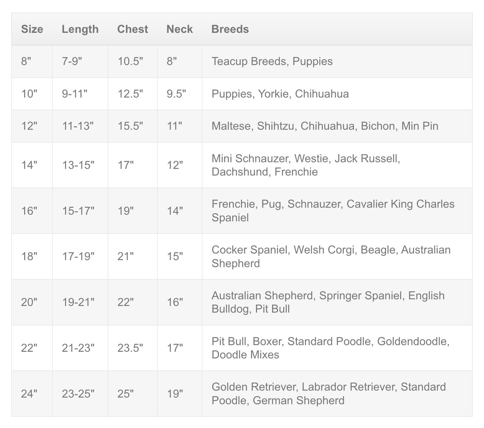Select the 19-21" length cell

point(80,302)
